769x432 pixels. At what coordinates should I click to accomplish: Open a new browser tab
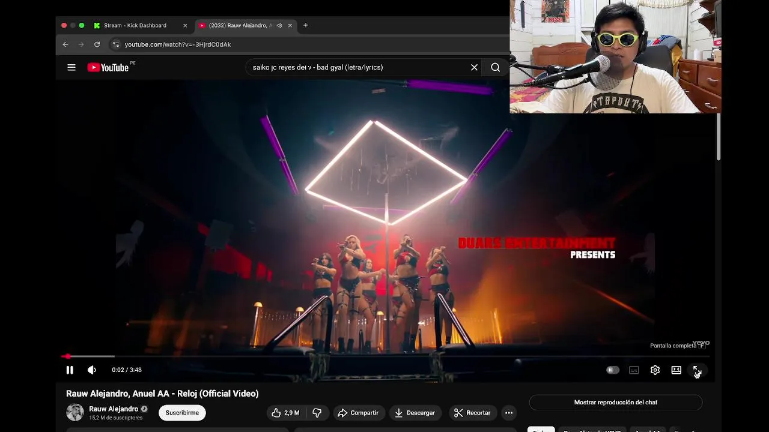(x=306, y=25)
